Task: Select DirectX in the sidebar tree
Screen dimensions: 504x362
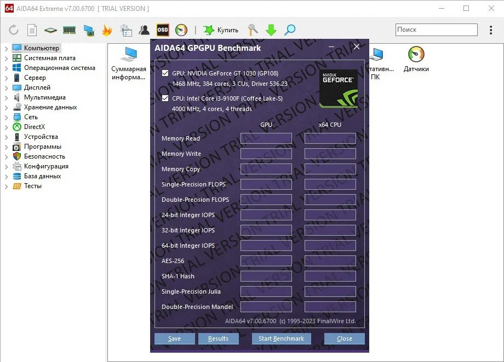Action: (35, 127)
